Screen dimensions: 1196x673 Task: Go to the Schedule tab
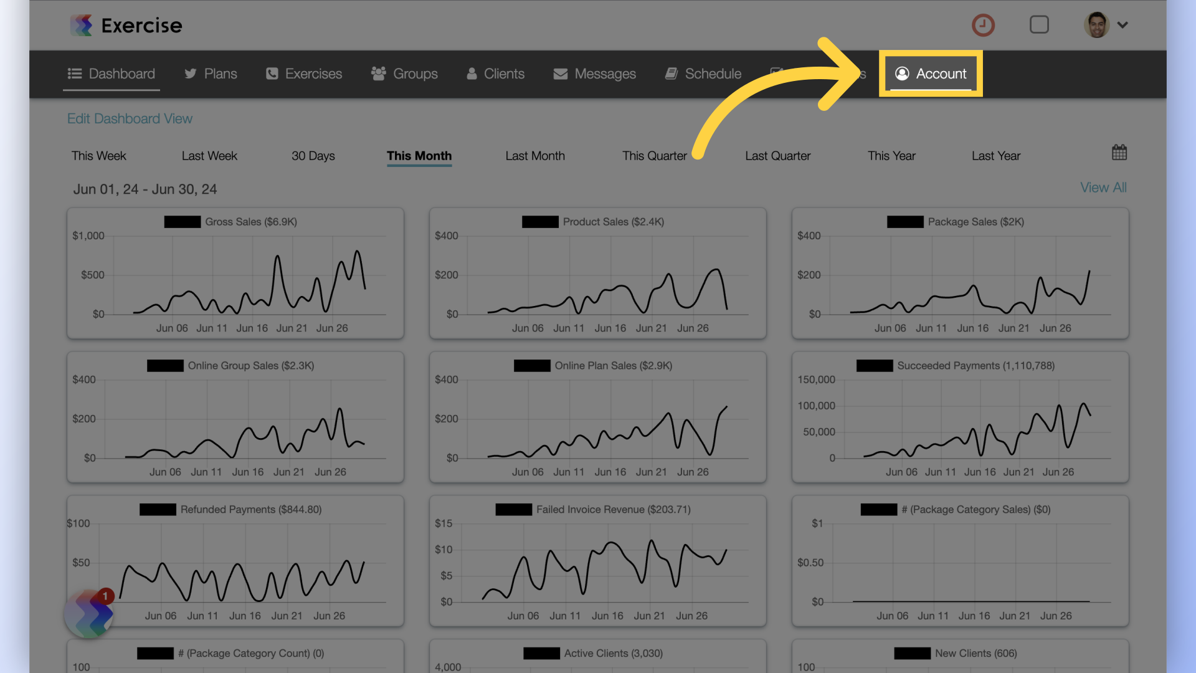703,74
